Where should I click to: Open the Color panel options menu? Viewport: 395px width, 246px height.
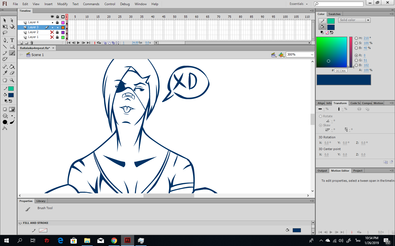pos(392,14)
